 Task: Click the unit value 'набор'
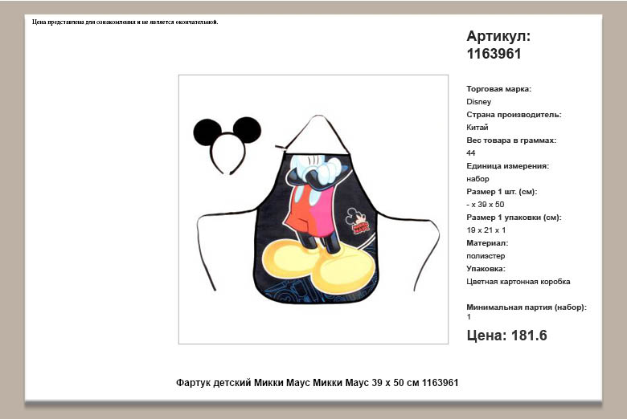477,179
